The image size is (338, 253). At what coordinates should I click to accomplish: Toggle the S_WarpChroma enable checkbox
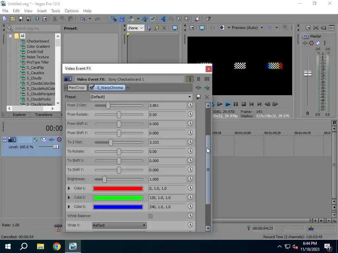[92, 87]
